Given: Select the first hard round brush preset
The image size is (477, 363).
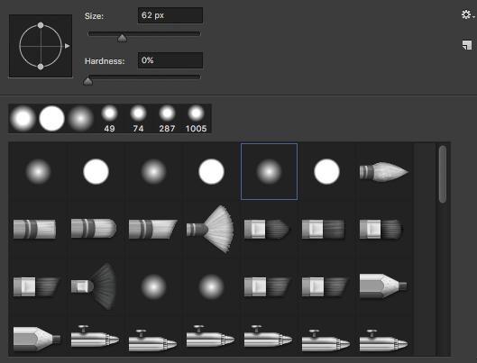Looking at the screenshot, I should (96, 172).
